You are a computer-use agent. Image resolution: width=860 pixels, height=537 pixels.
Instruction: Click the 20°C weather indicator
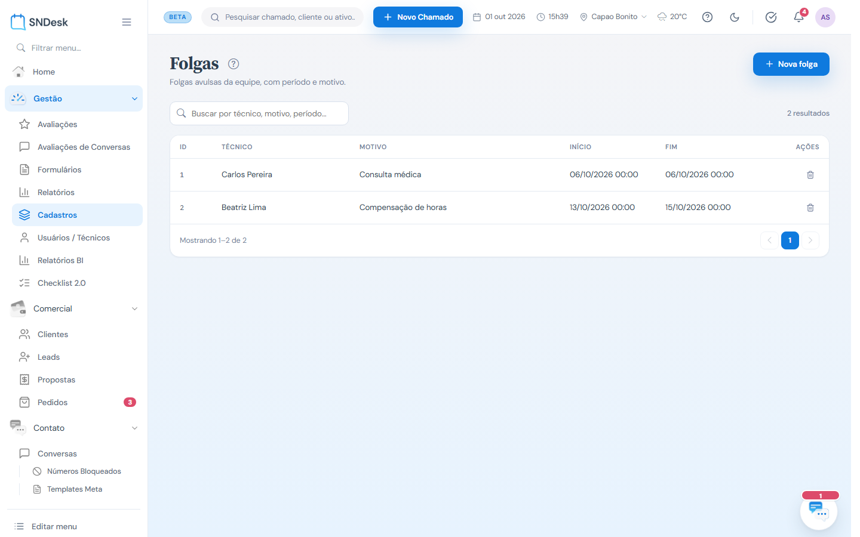pyautogui.click(x=672, y=17)
